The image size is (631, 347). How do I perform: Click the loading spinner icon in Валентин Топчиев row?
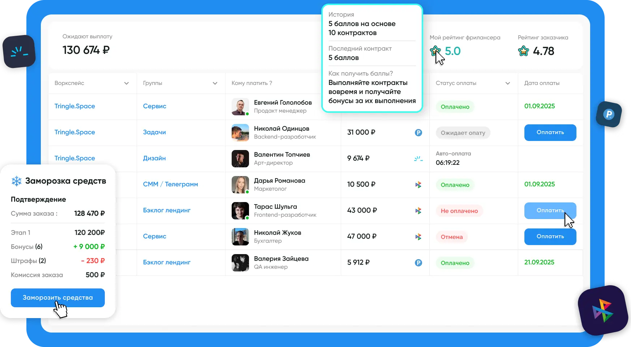point(418,159)
